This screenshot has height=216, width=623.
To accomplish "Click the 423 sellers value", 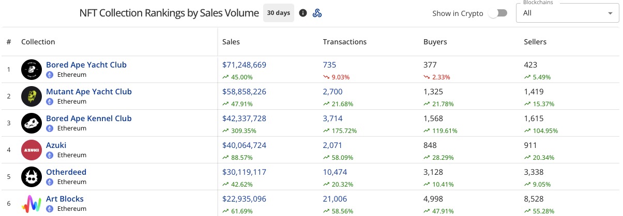I will [x=530, y=65].
